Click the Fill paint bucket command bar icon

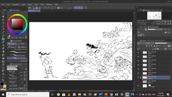58,8
